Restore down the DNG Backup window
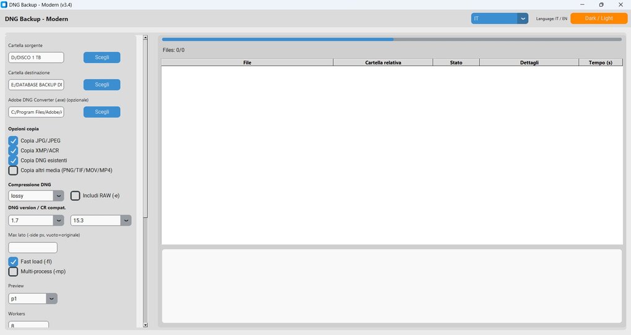 (601, 5)
